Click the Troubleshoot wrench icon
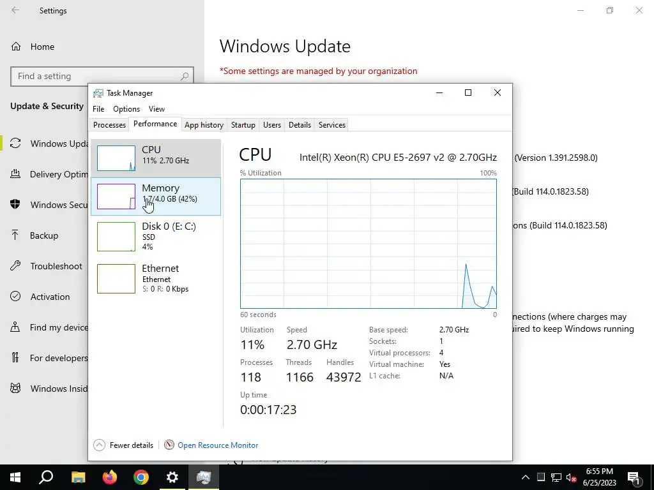This screenshot has width=654, height=490. tap(15, 266)
